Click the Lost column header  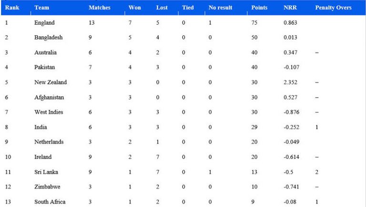(x=162, y=8)
